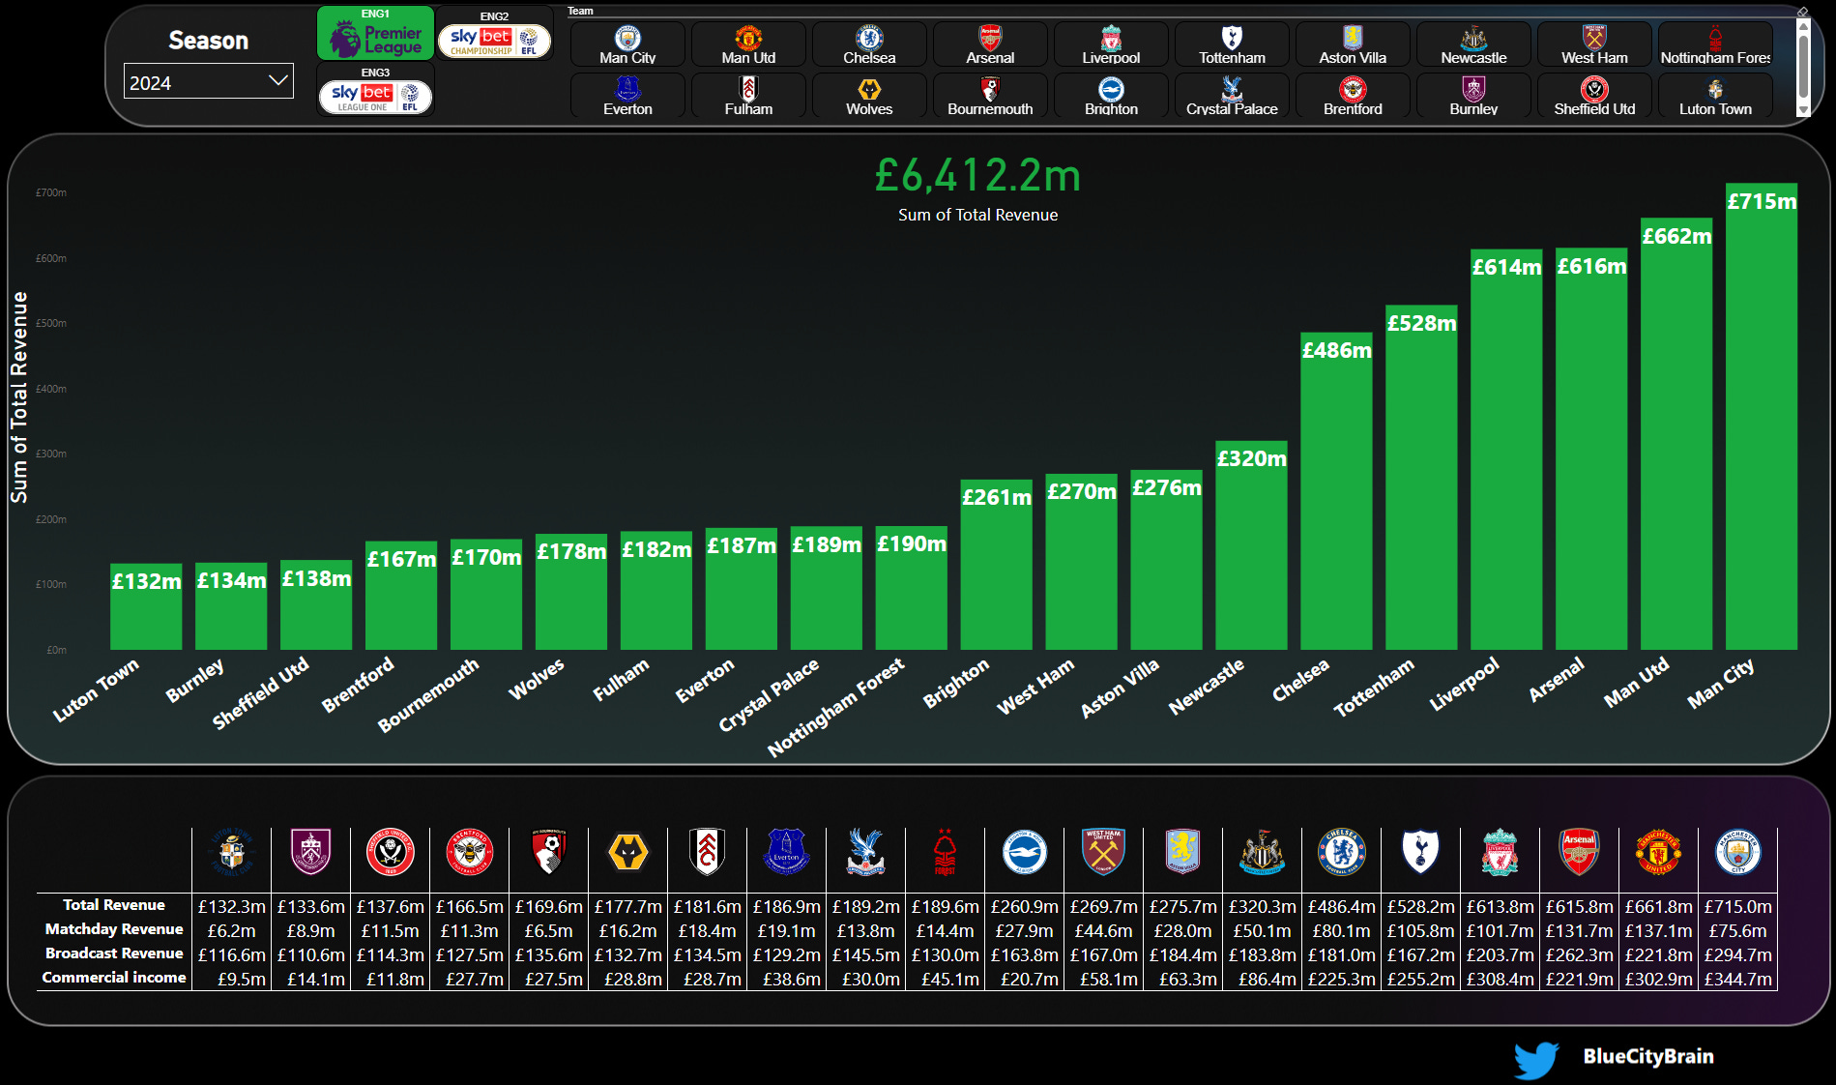The width and height of the screenshot is (1836, 1085).
Task: Open the Season 2024 dropdown
Action: [x=209, y=82]
